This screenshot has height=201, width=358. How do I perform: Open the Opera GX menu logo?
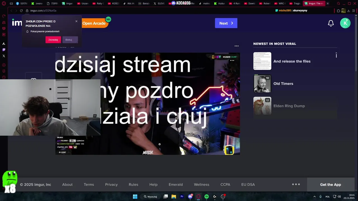(x=4, y=4)
